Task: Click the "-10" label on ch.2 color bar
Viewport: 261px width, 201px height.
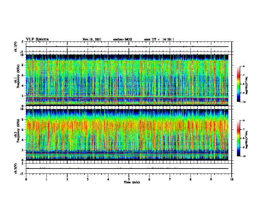Action: 244,156
